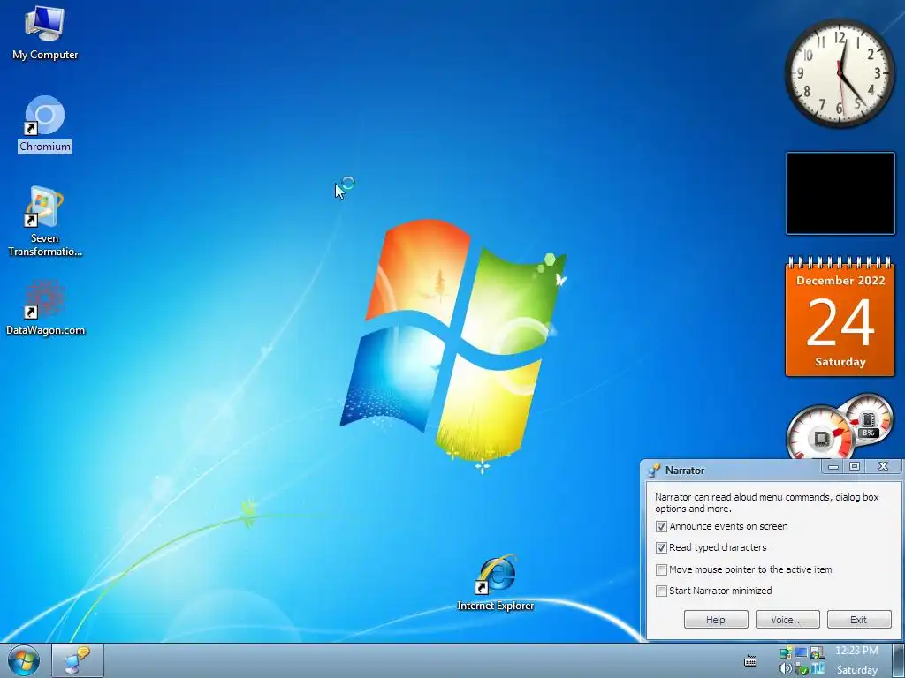Click the black slideshow gadget
This screenshot has height=678, width=905.
(x=840, y=193)
